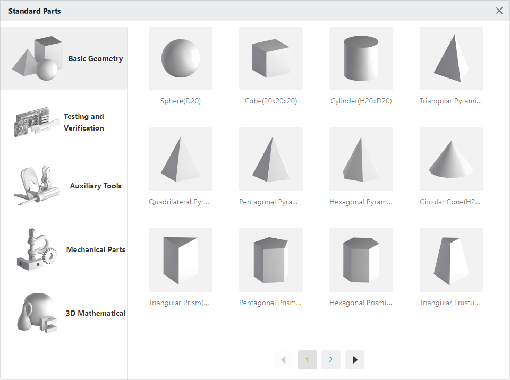The image size is (510, 380).
Task: Select the Triangular Pyramid model
Action: [452, 58]
